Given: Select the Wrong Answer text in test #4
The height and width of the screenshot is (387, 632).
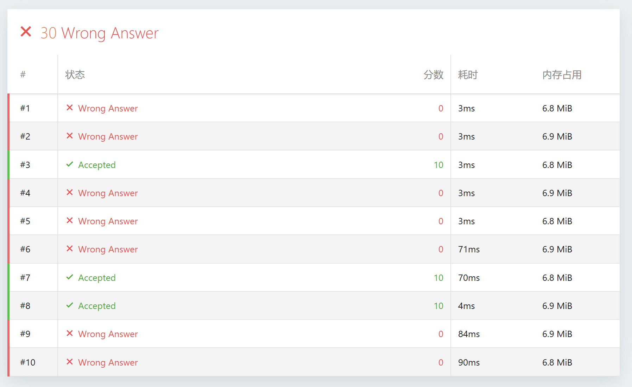Looking at the screenshot, I should [108, 193].
